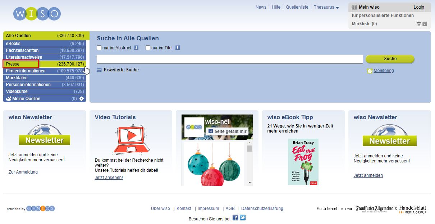Click into the search text field
This screenshot has height=224, width=435.
click(230, 59)
